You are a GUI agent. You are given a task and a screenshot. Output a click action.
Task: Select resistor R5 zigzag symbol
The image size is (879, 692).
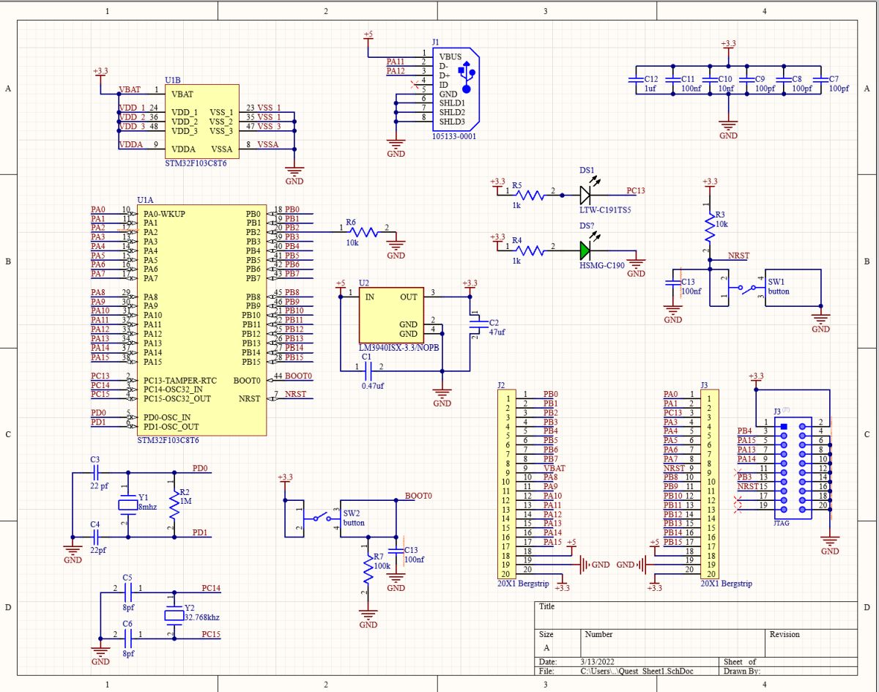pos(529,195)
